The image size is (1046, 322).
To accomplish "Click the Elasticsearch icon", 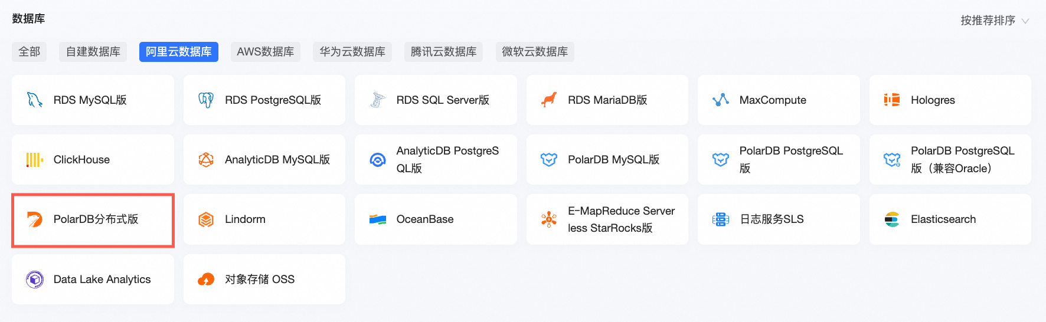I will click(892, 219).
